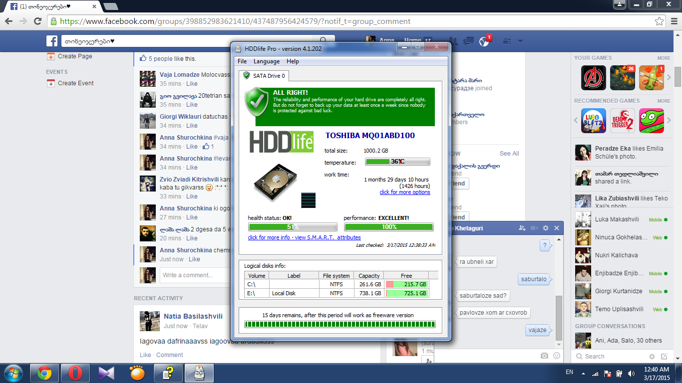Click the view S.M.A.R.T. attributes link
682x383 pixels.
point(304,237)
